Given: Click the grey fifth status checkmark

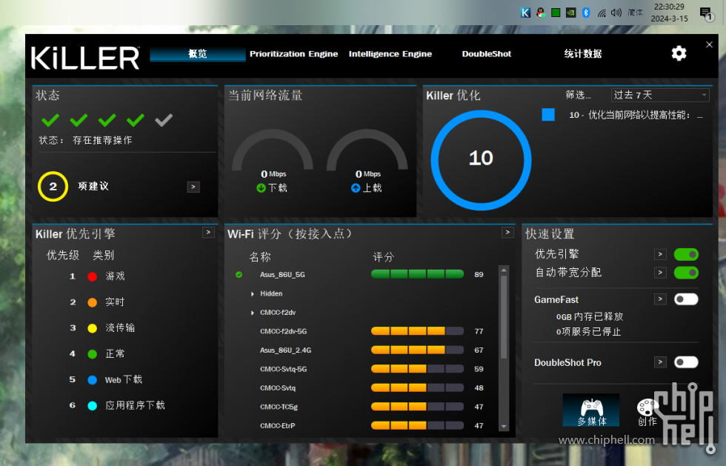Looking at the screenshot, I should point(164,121).
